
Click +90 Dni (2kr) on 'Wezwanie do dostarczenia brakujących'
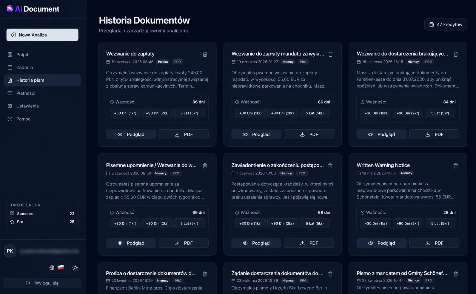(408, 113)
